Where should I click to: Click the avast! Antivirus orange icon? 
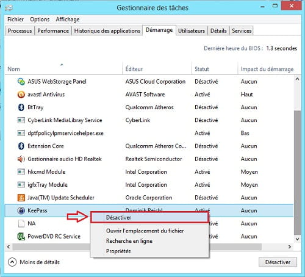pyautogui.click(x=21, y=95)
